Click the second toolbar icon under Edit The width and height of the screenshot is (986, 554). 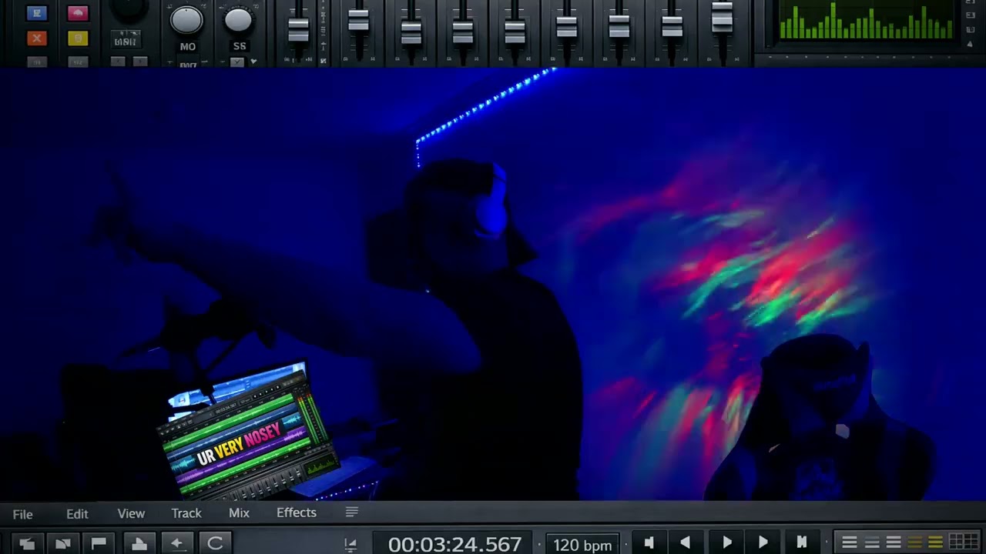(x=63, y=543)
